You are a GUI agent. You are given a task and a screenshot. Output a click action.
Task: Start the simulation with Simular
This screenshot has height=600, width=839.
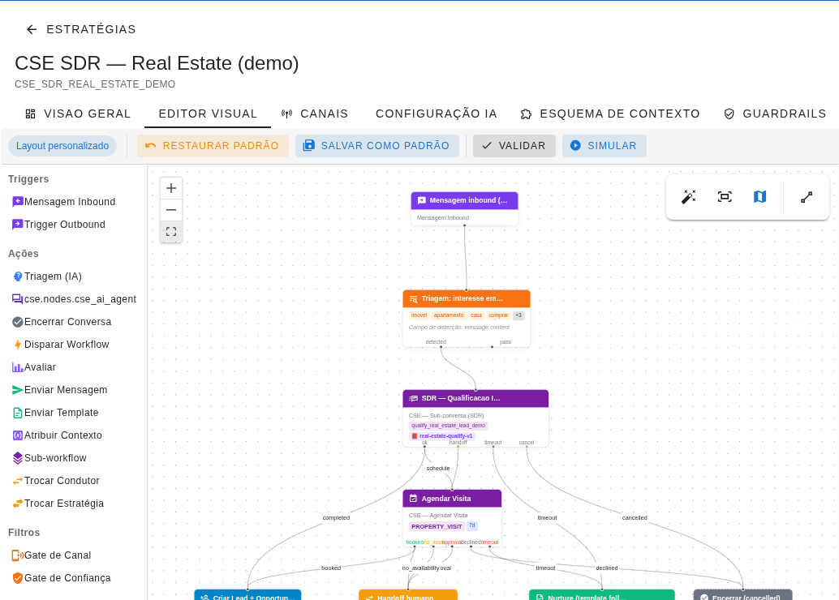click(x=605, y=146)
